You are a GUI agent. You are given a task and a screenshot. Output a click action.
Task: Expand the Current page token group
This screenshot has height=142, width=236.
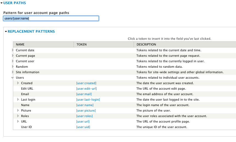point(13,56)
